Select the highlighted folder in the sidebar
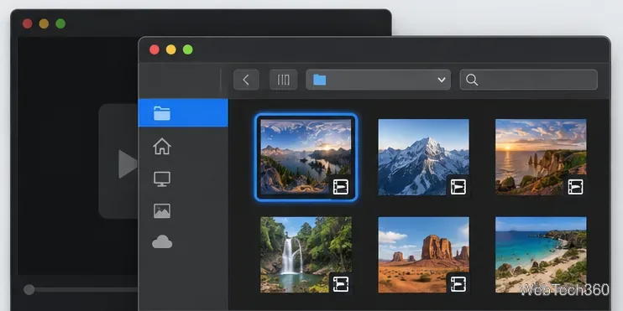 pyautogui.click(x=183, y=113)
